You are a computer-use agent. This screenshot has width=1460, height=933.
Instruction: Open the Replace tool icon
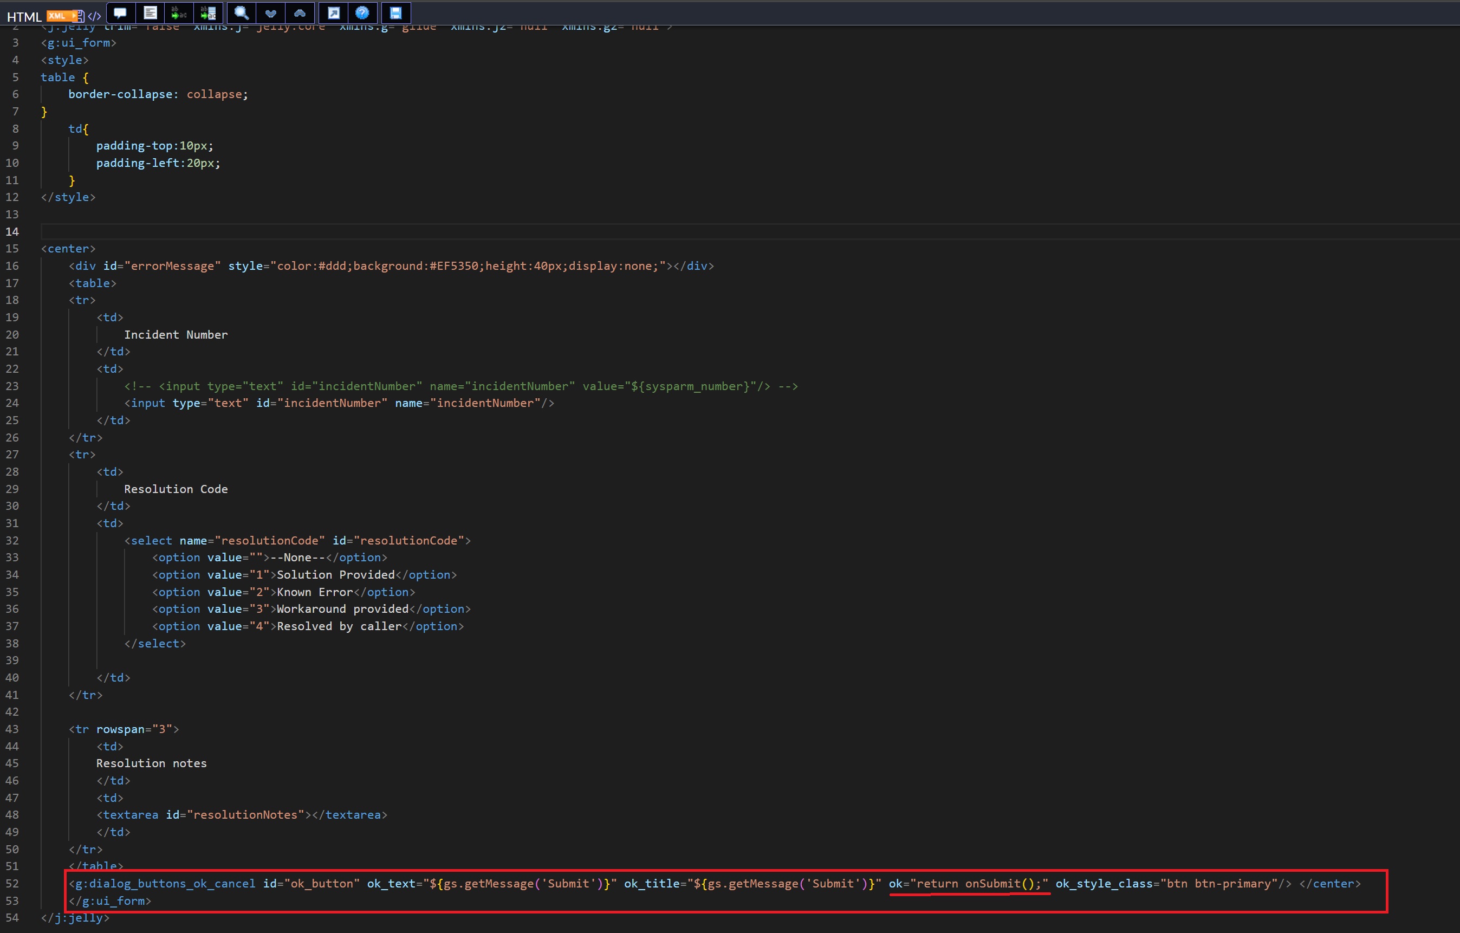pyautogui.click(x=179, y=12)
